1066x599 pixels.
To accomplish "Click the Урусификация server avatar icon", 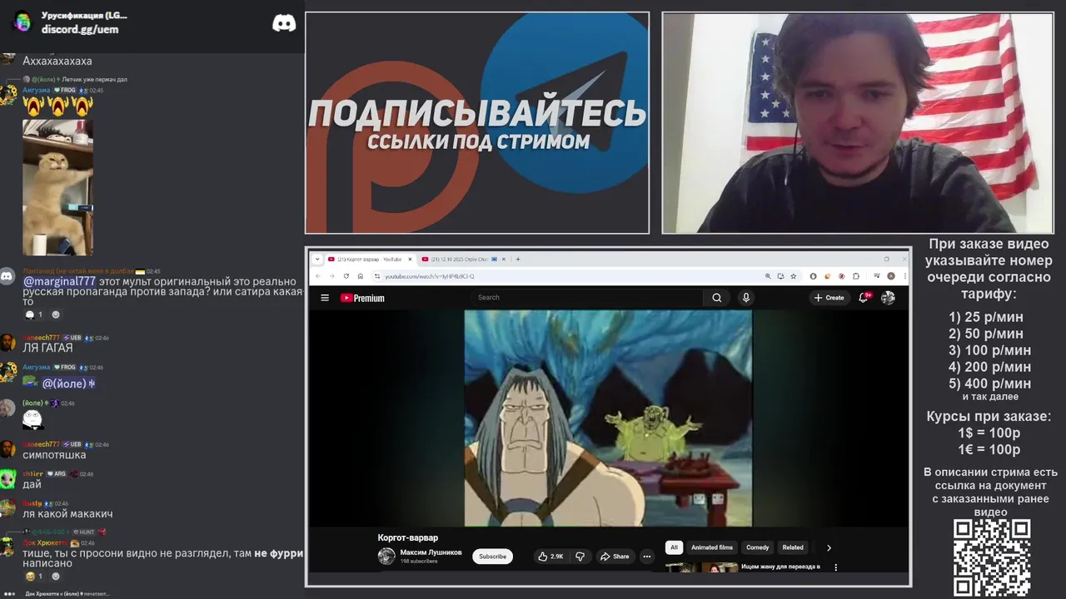I will coord(22,22).
